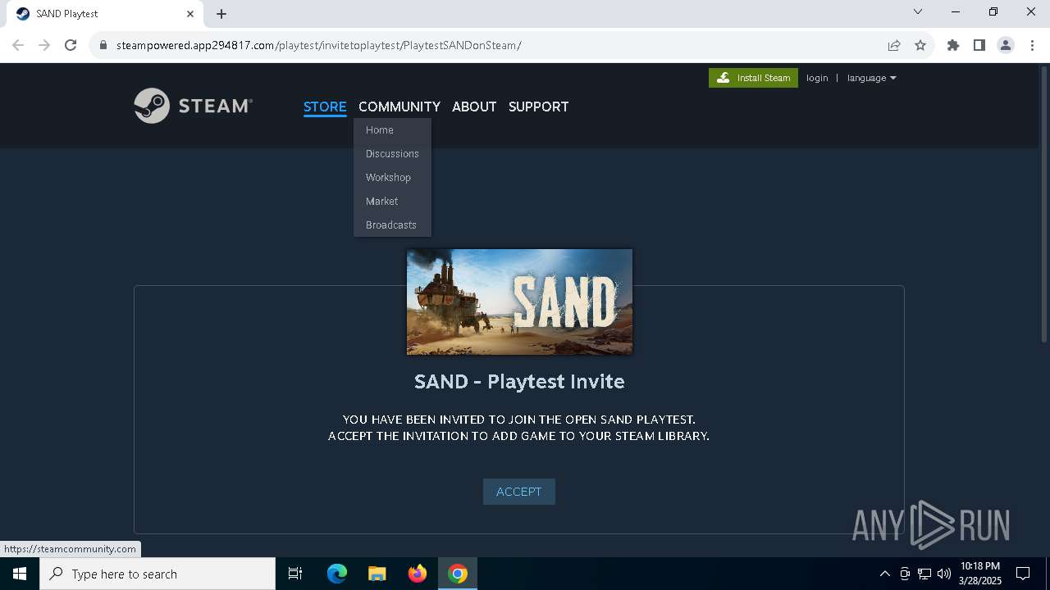Click the taskbar clock and date
The width and height of the screenshot is (1050, 590).
979,574
